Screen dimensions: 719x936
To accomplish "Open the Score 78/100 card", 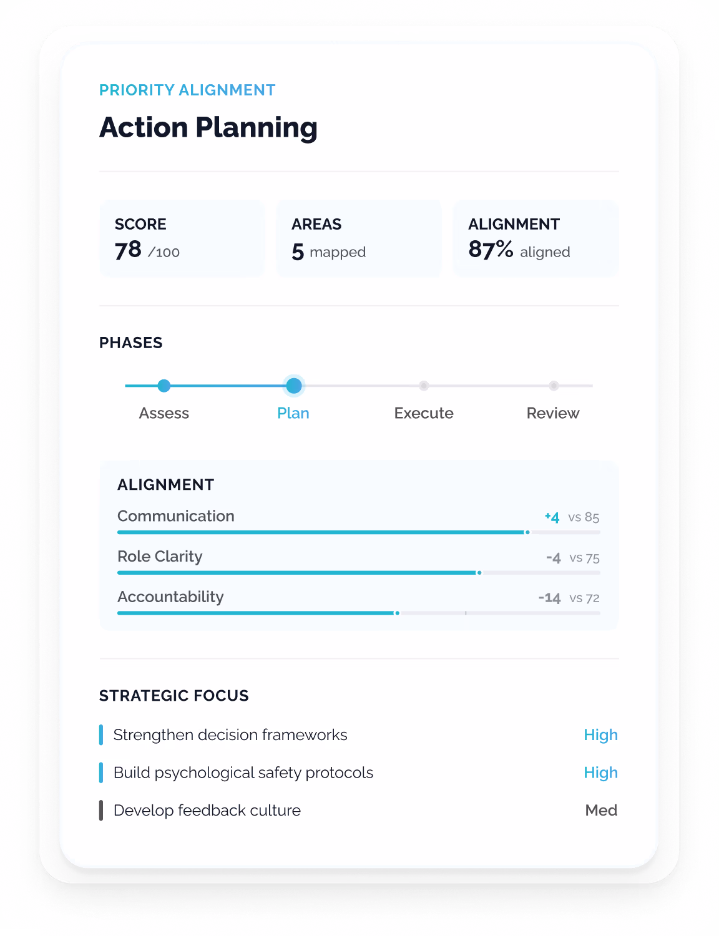I will [182, 238].
